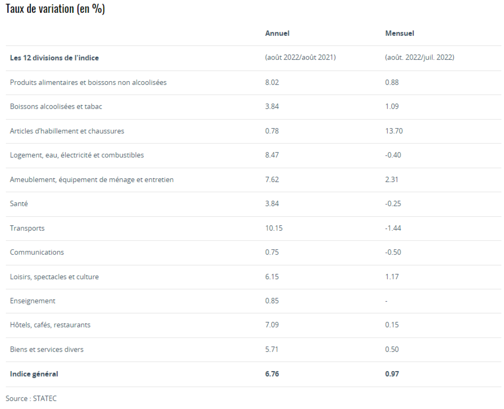504x409 pixels.
Task: Click the Mensuel column header
Action: click(x=399, y=33)
